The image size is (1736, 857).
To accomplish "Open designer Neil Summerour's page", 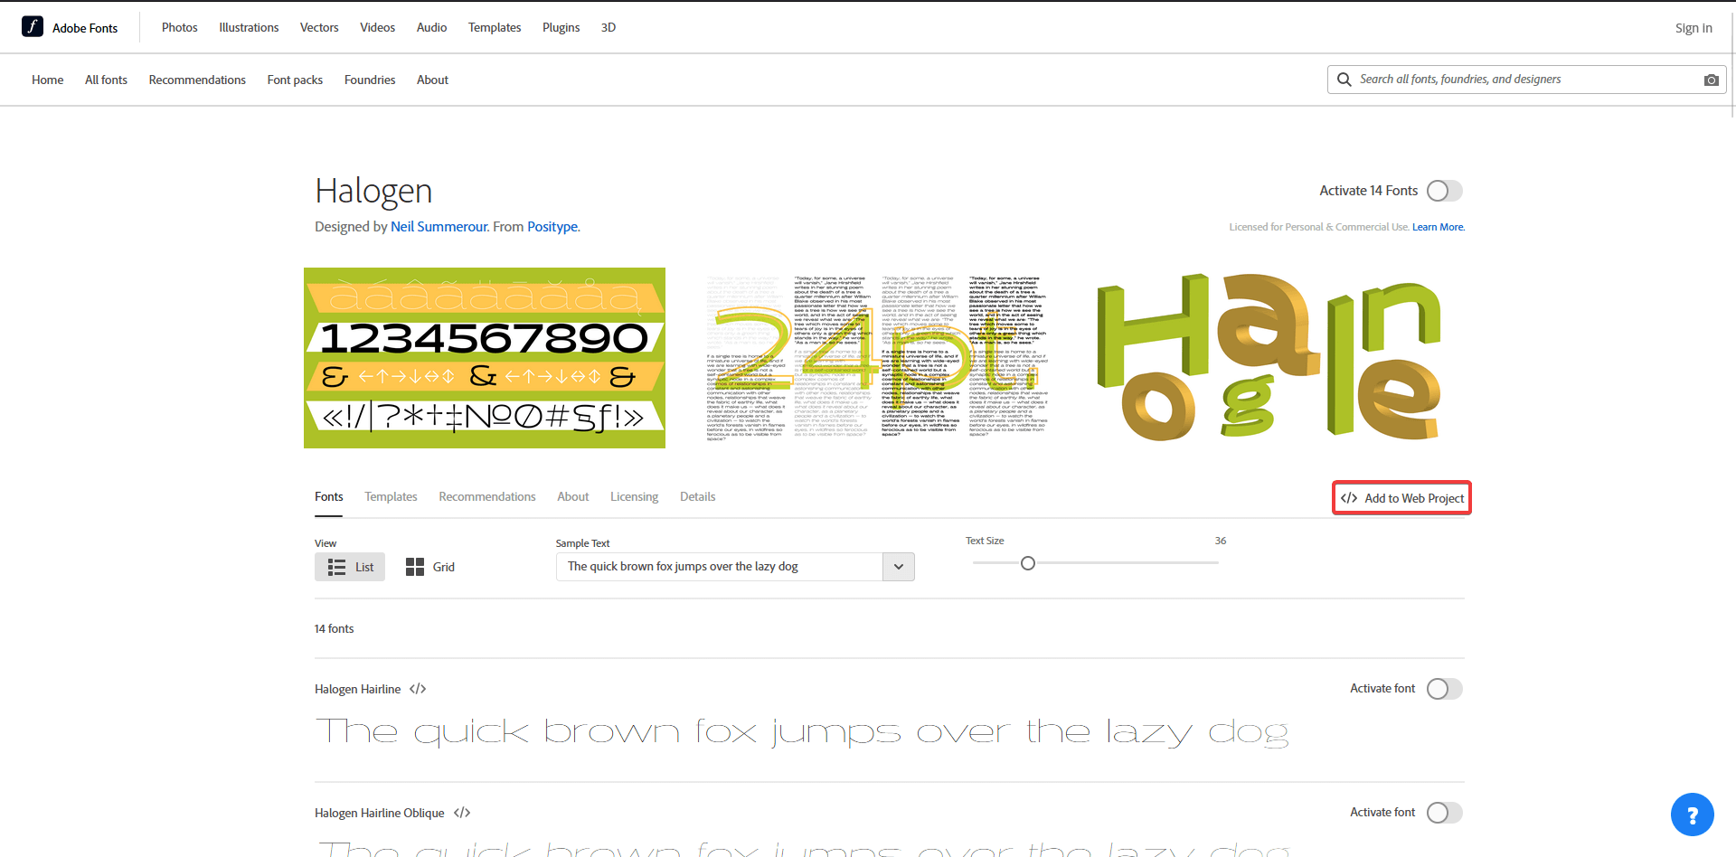I will (x=439, y=227).
